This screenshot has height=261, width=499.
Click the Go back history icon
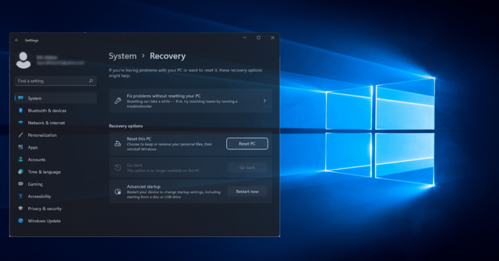(x=118, y=168)
